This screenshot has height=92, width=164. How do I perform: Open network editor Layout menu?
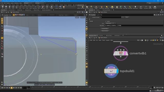point(108,40)
